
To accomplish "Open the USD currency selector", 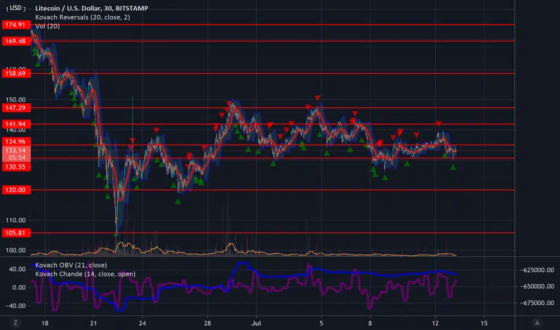I will coord(16,8).
